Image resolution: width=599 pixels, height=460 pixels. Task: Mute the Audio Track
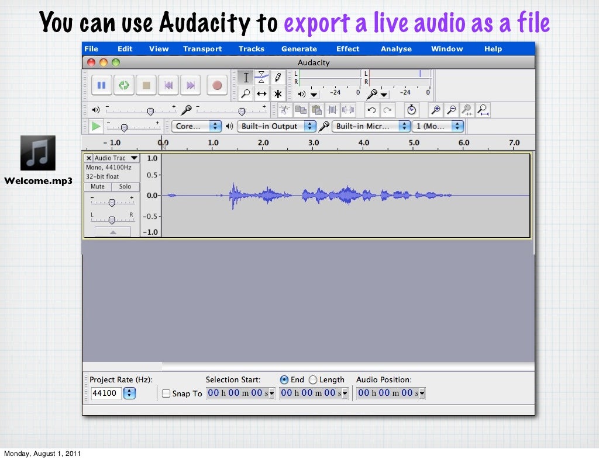(98, 186)
